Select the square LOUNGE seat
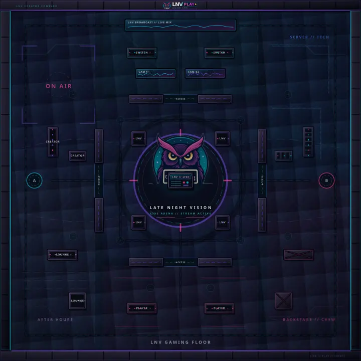Screen dimensions: 361x361 tap(77, 301)
